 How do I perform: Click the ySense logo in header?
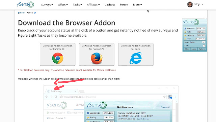click(x=25, y=4)
